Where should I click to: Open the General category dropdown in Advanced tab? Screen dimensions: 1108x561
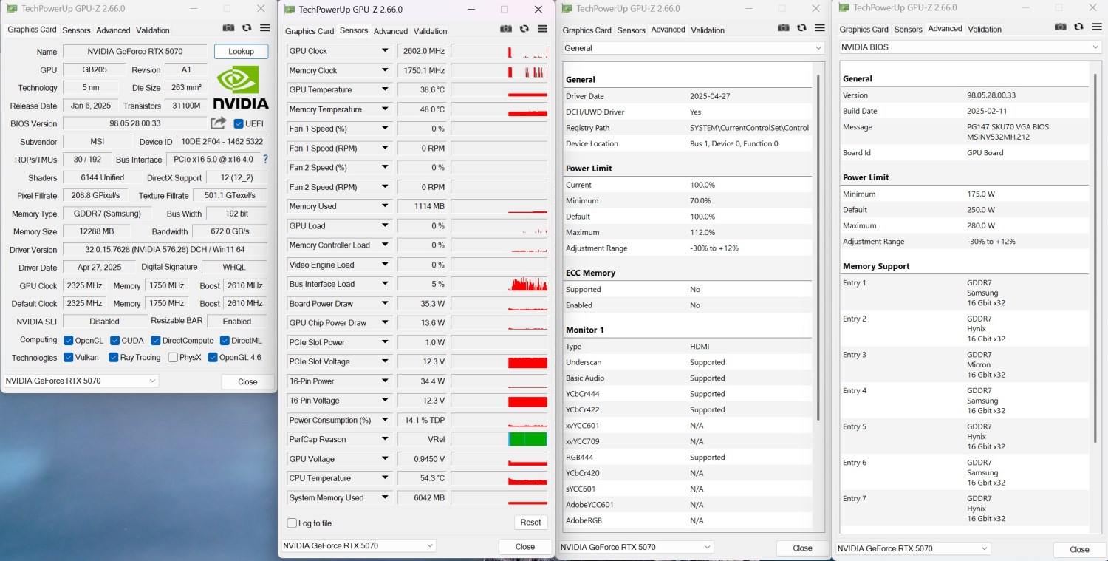(x=693, y=48)
